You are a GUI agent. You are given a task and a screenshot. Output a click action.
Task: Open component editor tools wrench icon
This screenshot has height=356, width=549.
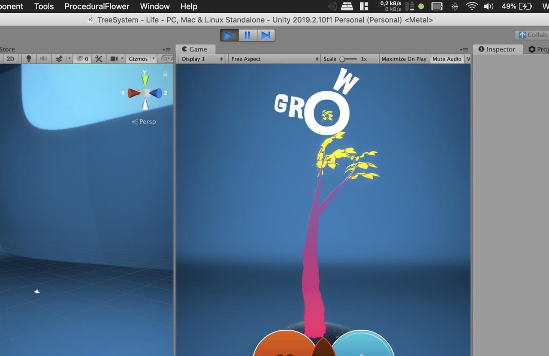tap(99, 59)
